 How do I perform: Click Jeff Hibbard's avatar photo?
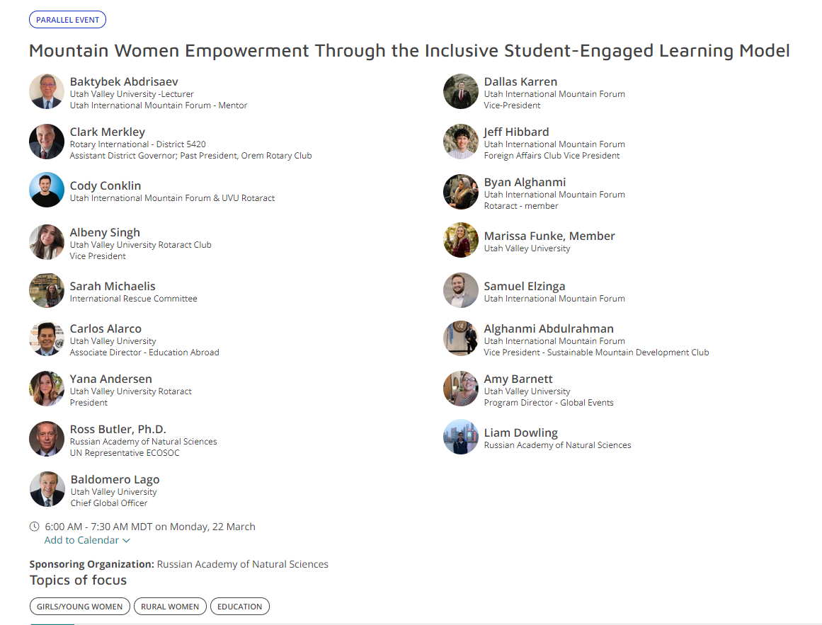[461, 142]
